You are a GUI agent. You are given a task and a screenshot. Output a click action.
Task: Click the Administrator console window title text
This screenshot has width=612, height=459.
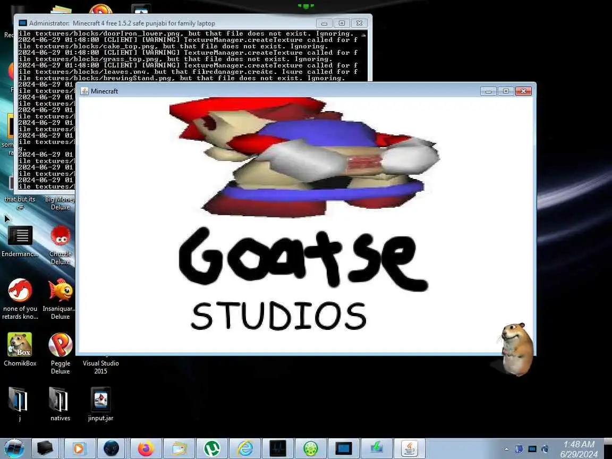(122, 23)
